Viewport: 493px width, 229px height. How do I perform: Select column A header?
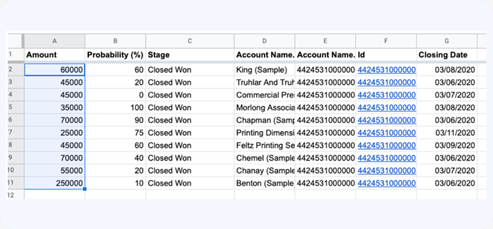click(54, 41)
